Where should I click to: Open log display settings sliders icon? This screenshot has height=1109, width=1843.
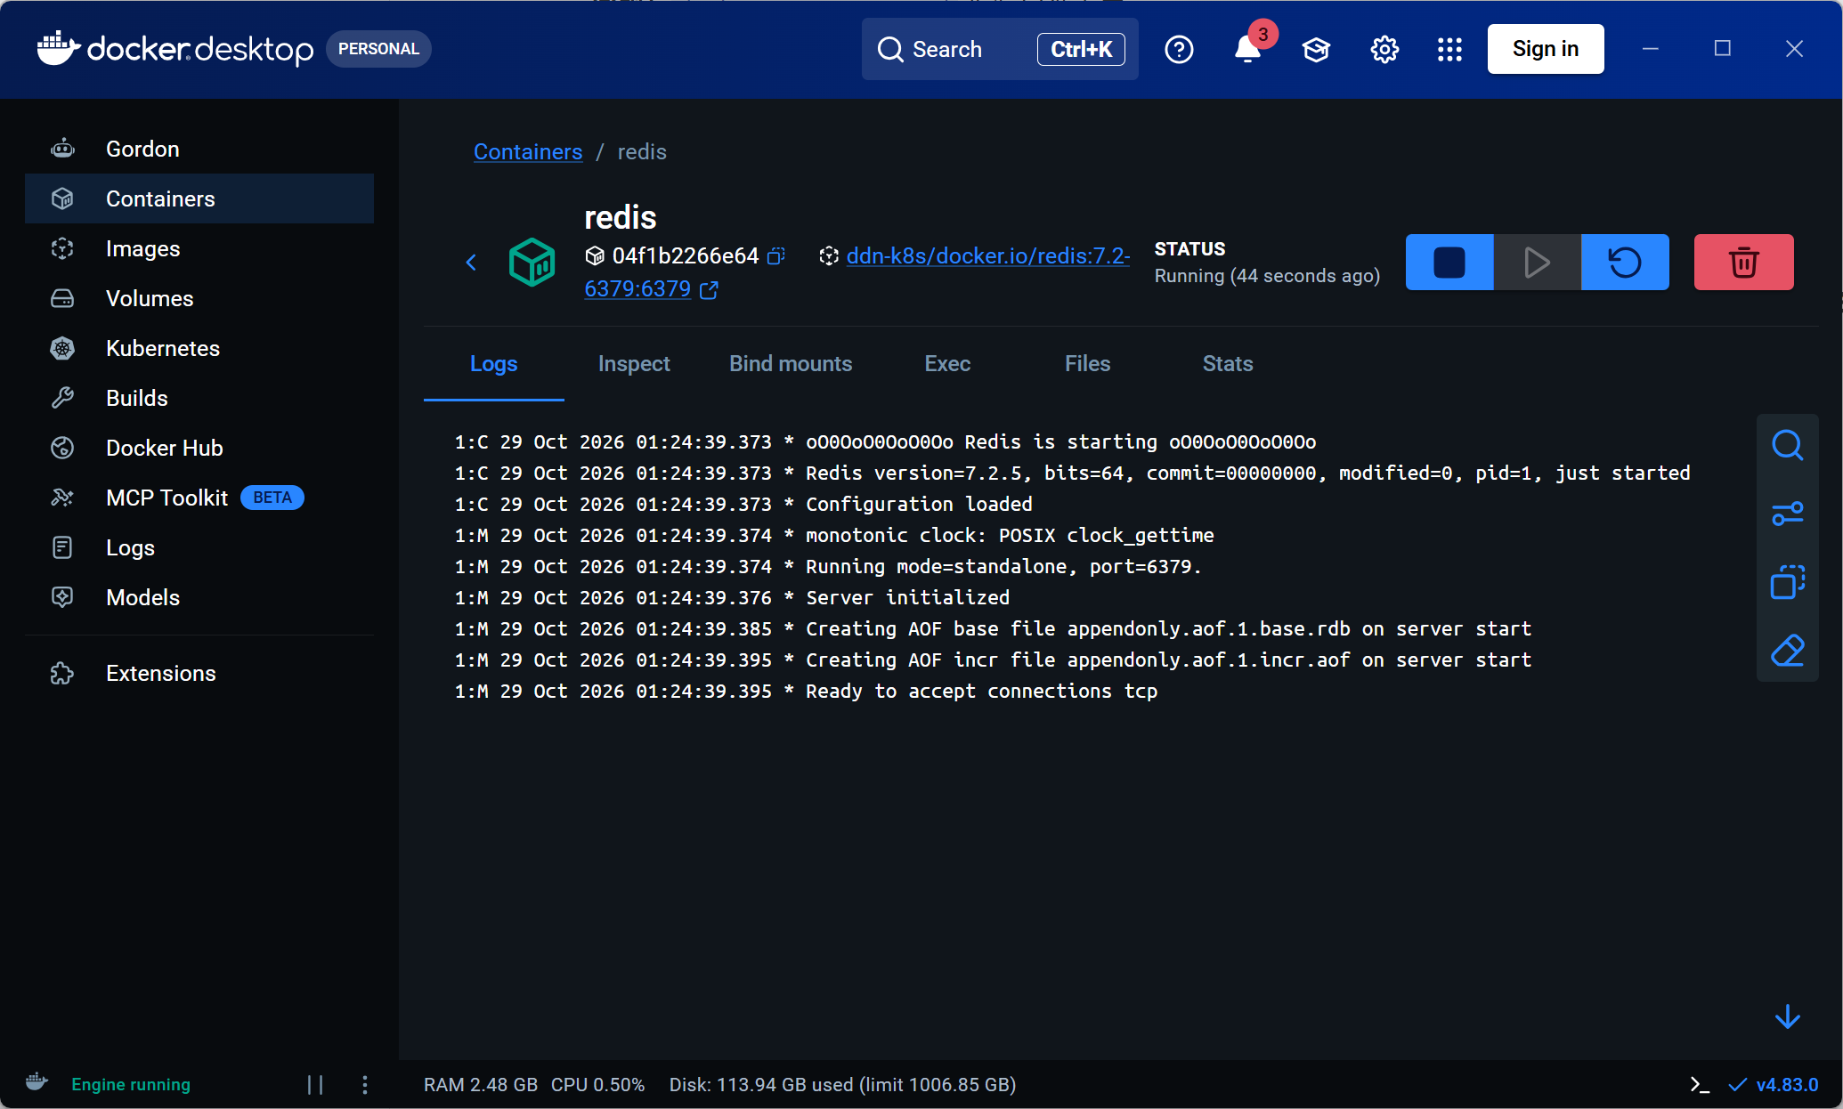[x=1787, y=514]
